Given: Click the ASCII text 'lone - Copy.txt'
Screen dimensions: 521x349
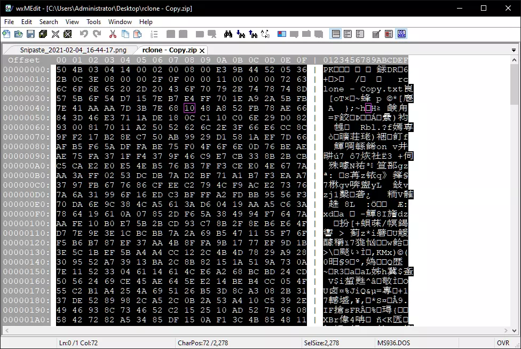Looking at the screenshot, I should tap(363, 89).
